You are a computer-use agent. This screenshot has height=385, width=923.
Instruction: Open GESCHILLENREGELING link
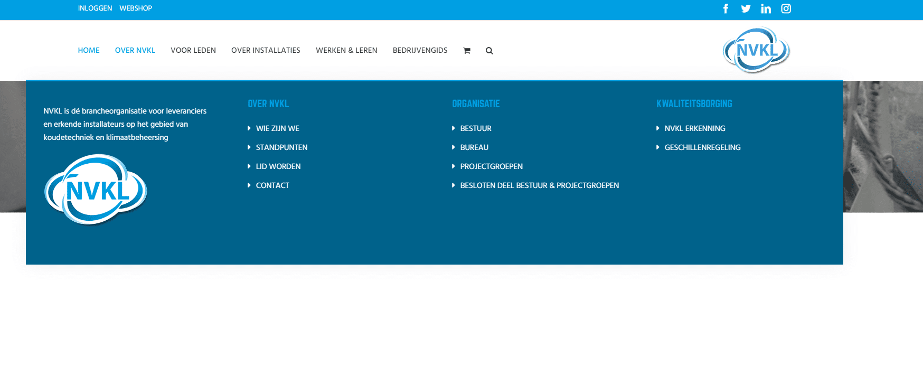point(703,147)
